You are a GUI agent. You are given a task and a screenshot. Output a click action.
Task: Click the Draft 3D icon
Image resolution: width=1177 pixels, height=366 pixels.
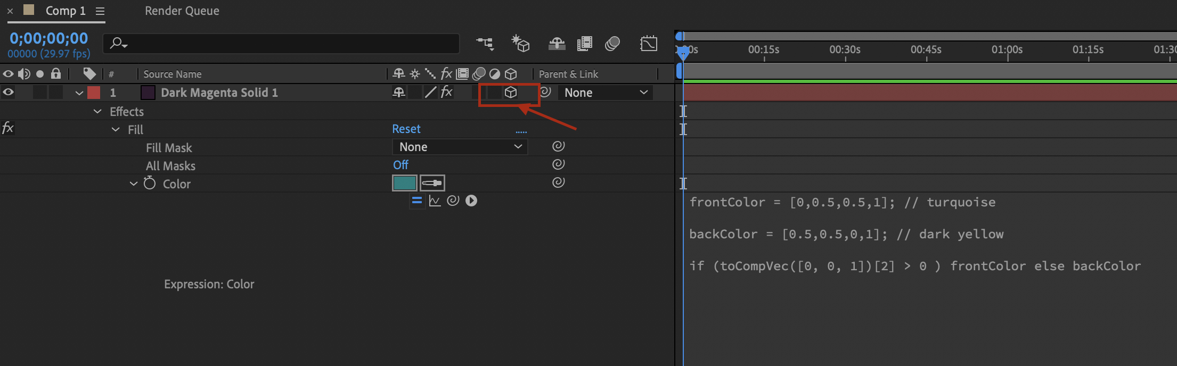point(520,44)
